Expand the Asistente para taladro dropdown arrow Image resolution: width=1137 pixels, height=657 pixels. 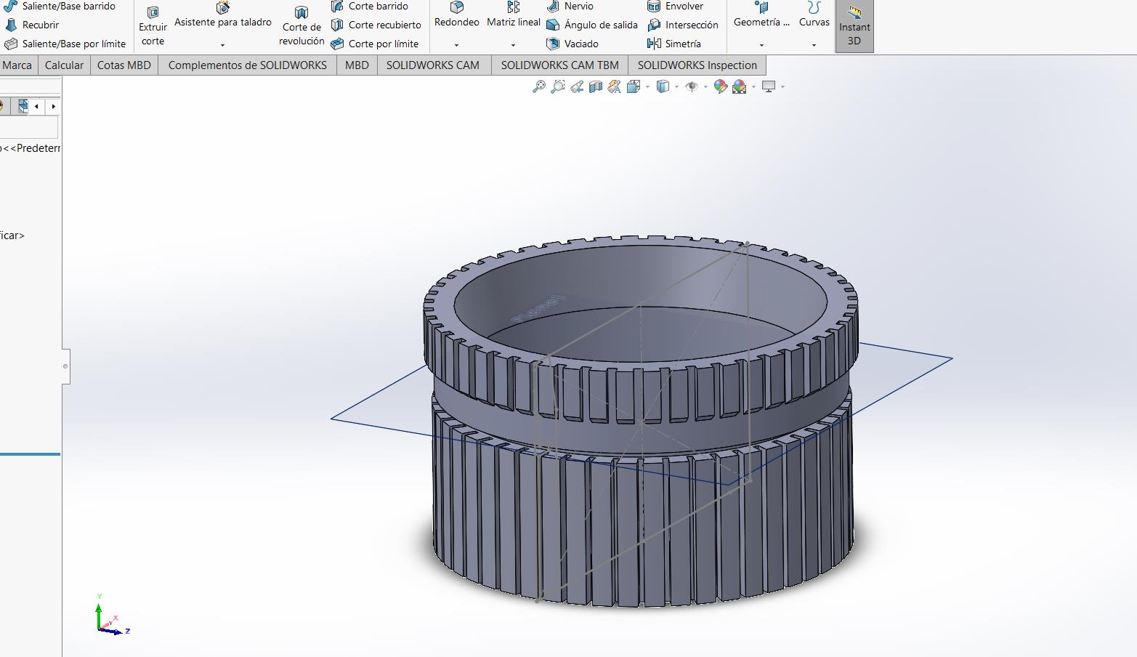[x=222, y=45]
